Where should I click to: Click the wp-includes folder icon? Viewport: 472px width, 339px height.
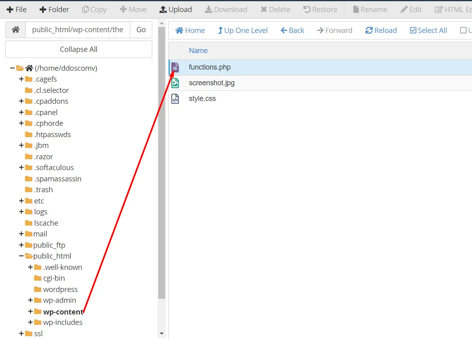(38, 323)
